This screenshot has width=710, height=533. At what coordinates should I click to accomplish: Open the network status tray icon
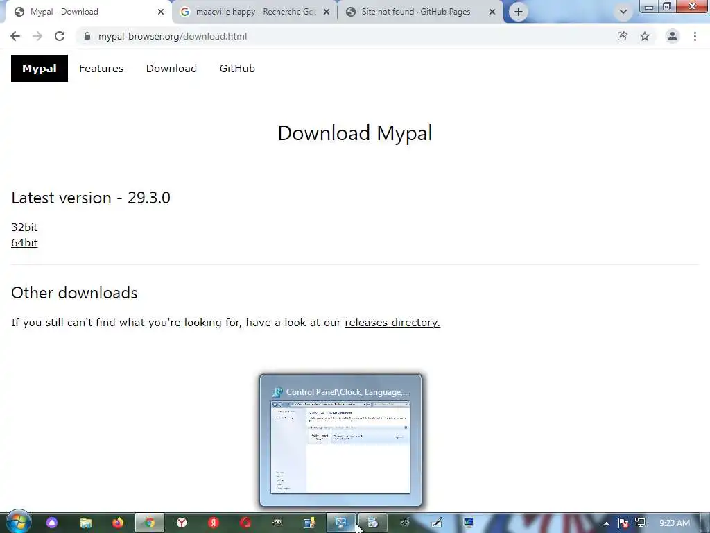[640, 523]
